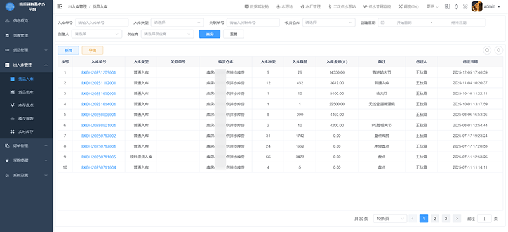Toggle fullscreen with the scan-frame icon
This screenshot has width=508, height=232.
click(x=465, y=6)
